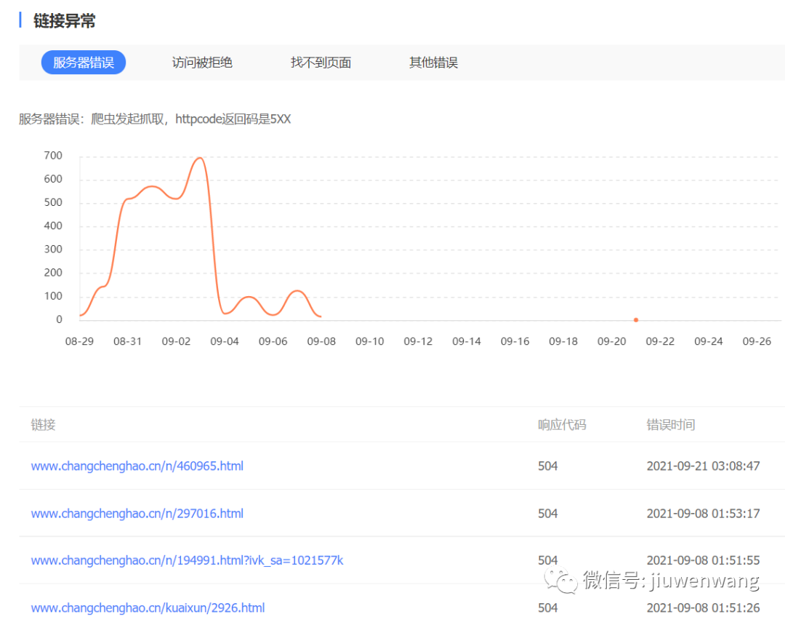
Task: Click the 2021-09-21 03:08:47 timestamp
Action: click(x=703, y=466)
